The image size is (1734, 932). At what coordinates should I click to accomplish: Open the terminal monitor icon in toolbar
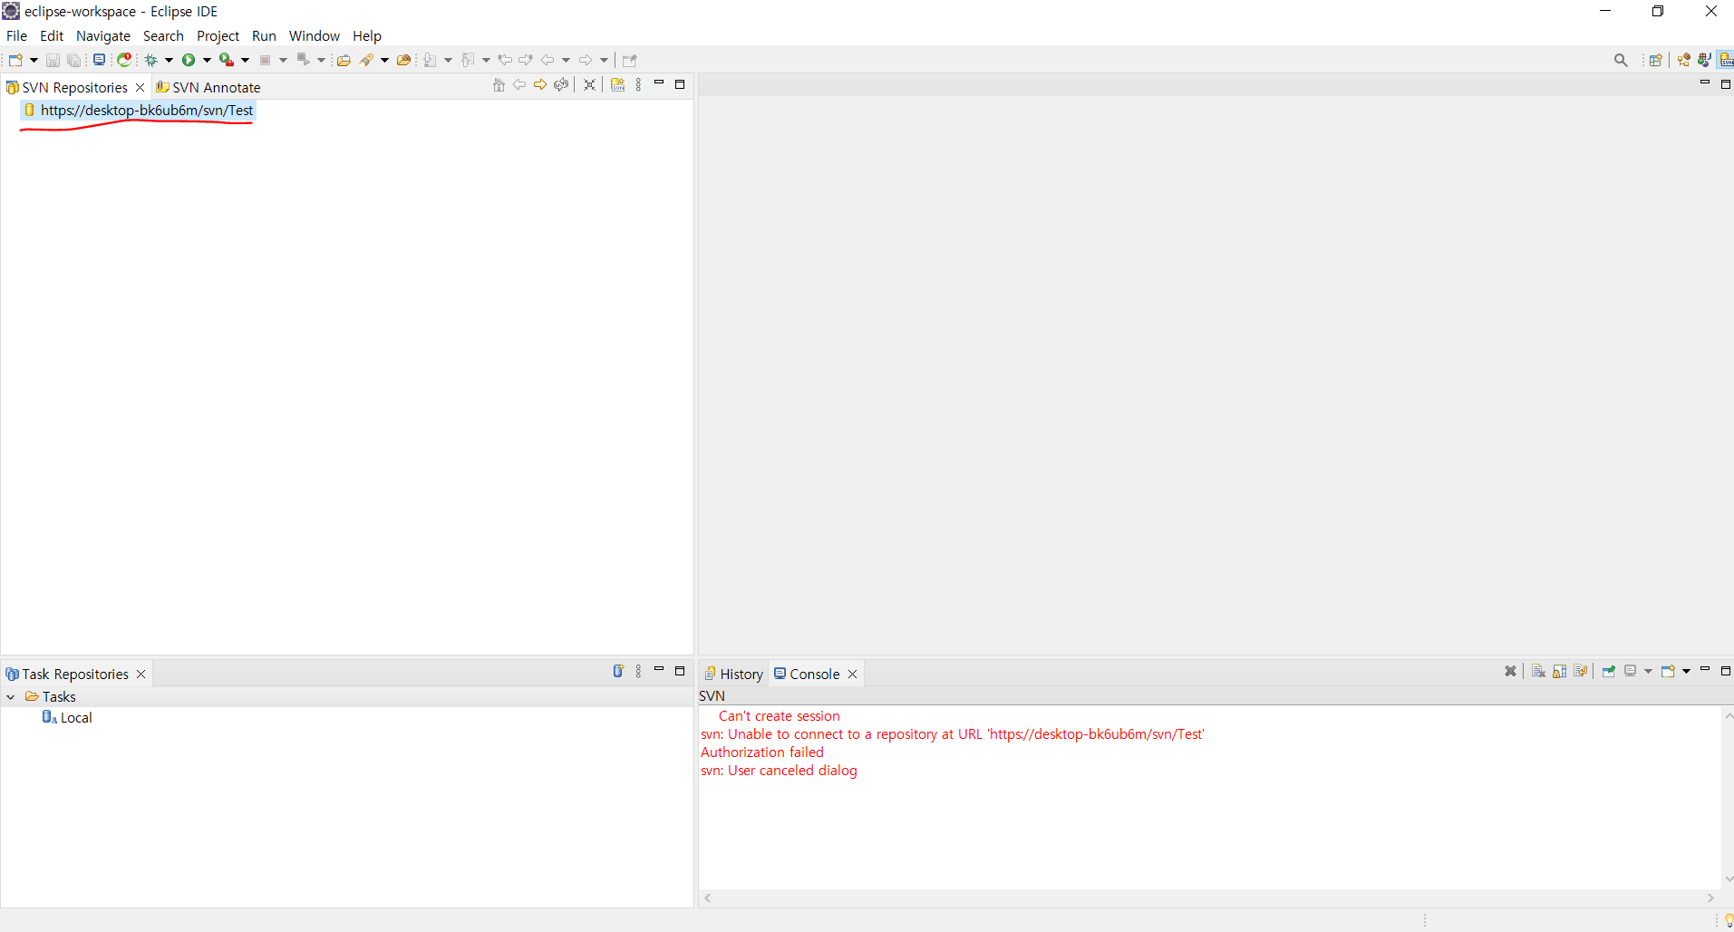pos(99,60)
